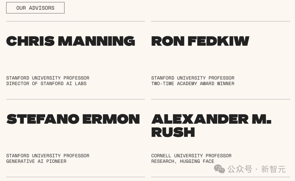Viewport: 295px width, 181px height.
Task: Click the word RUSH on second line
Action: tap(173, 132)
